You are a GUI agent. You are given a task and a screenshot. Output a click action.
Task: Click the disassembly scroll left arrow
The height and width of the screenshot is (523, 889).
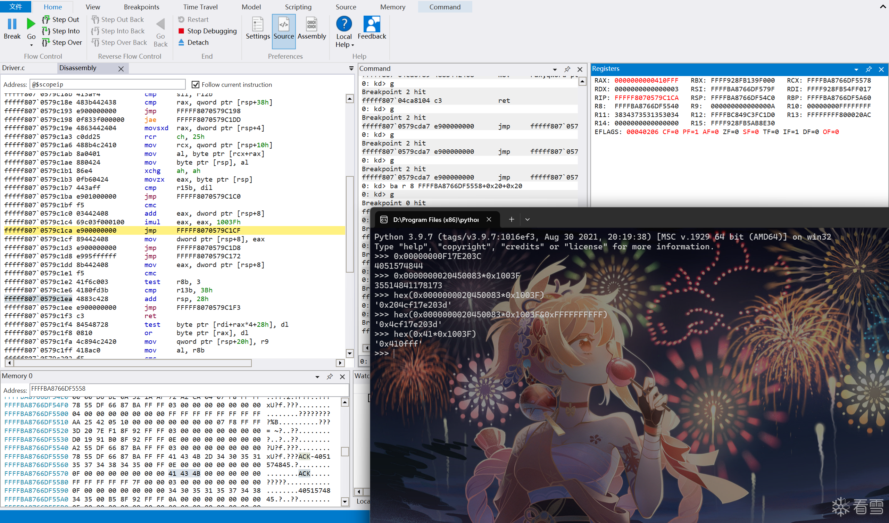[9, 363]
